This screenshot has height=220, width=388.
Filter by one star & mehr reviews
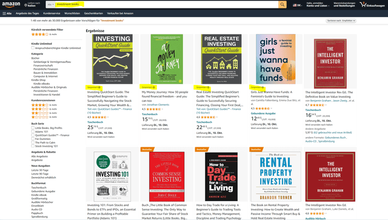coord(44,117)
